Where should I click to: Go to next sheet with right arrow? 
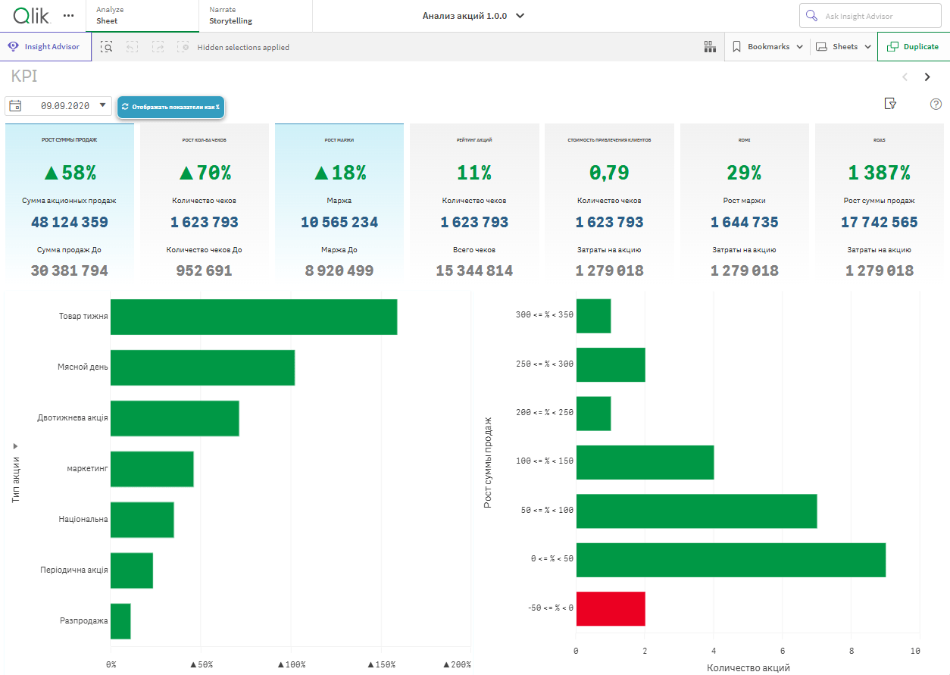click(x=927, y=77)
